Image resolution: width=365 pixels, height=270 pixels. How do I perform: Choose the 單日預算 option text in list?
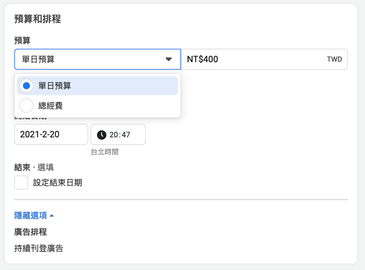55,86
